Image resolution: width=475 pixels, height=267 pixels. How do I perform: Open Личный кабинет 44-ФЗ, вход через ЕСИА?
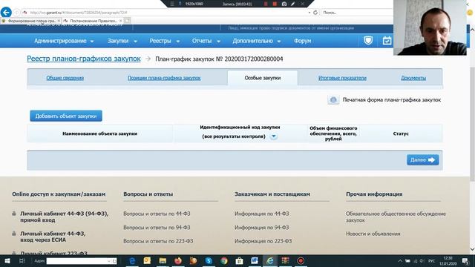coord(53,237)
